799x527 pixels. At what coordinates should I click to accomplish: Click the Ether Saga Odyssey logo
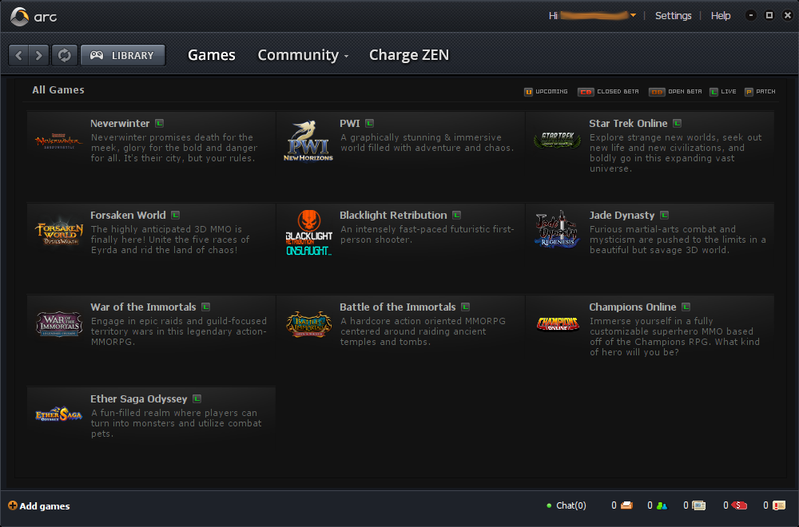pos(58,414)
